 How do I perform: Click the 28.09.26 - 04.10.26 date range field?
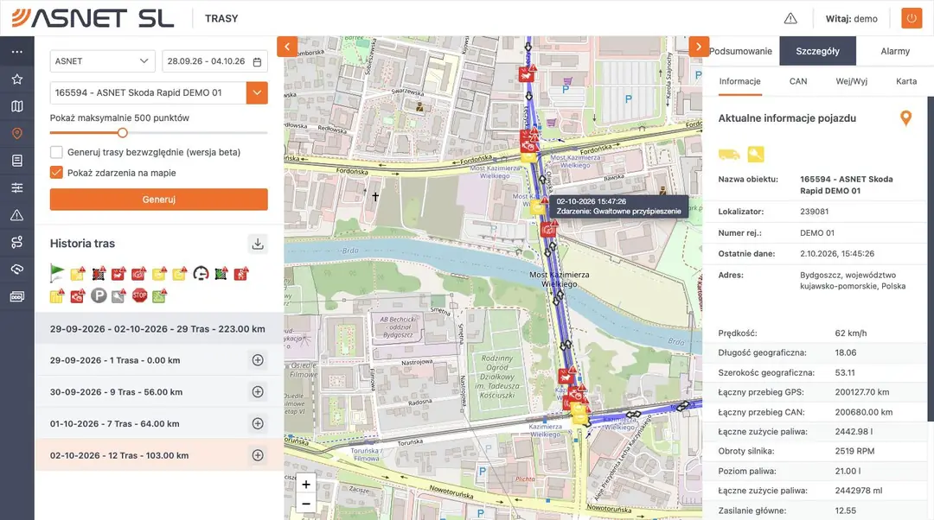point(215,61)
